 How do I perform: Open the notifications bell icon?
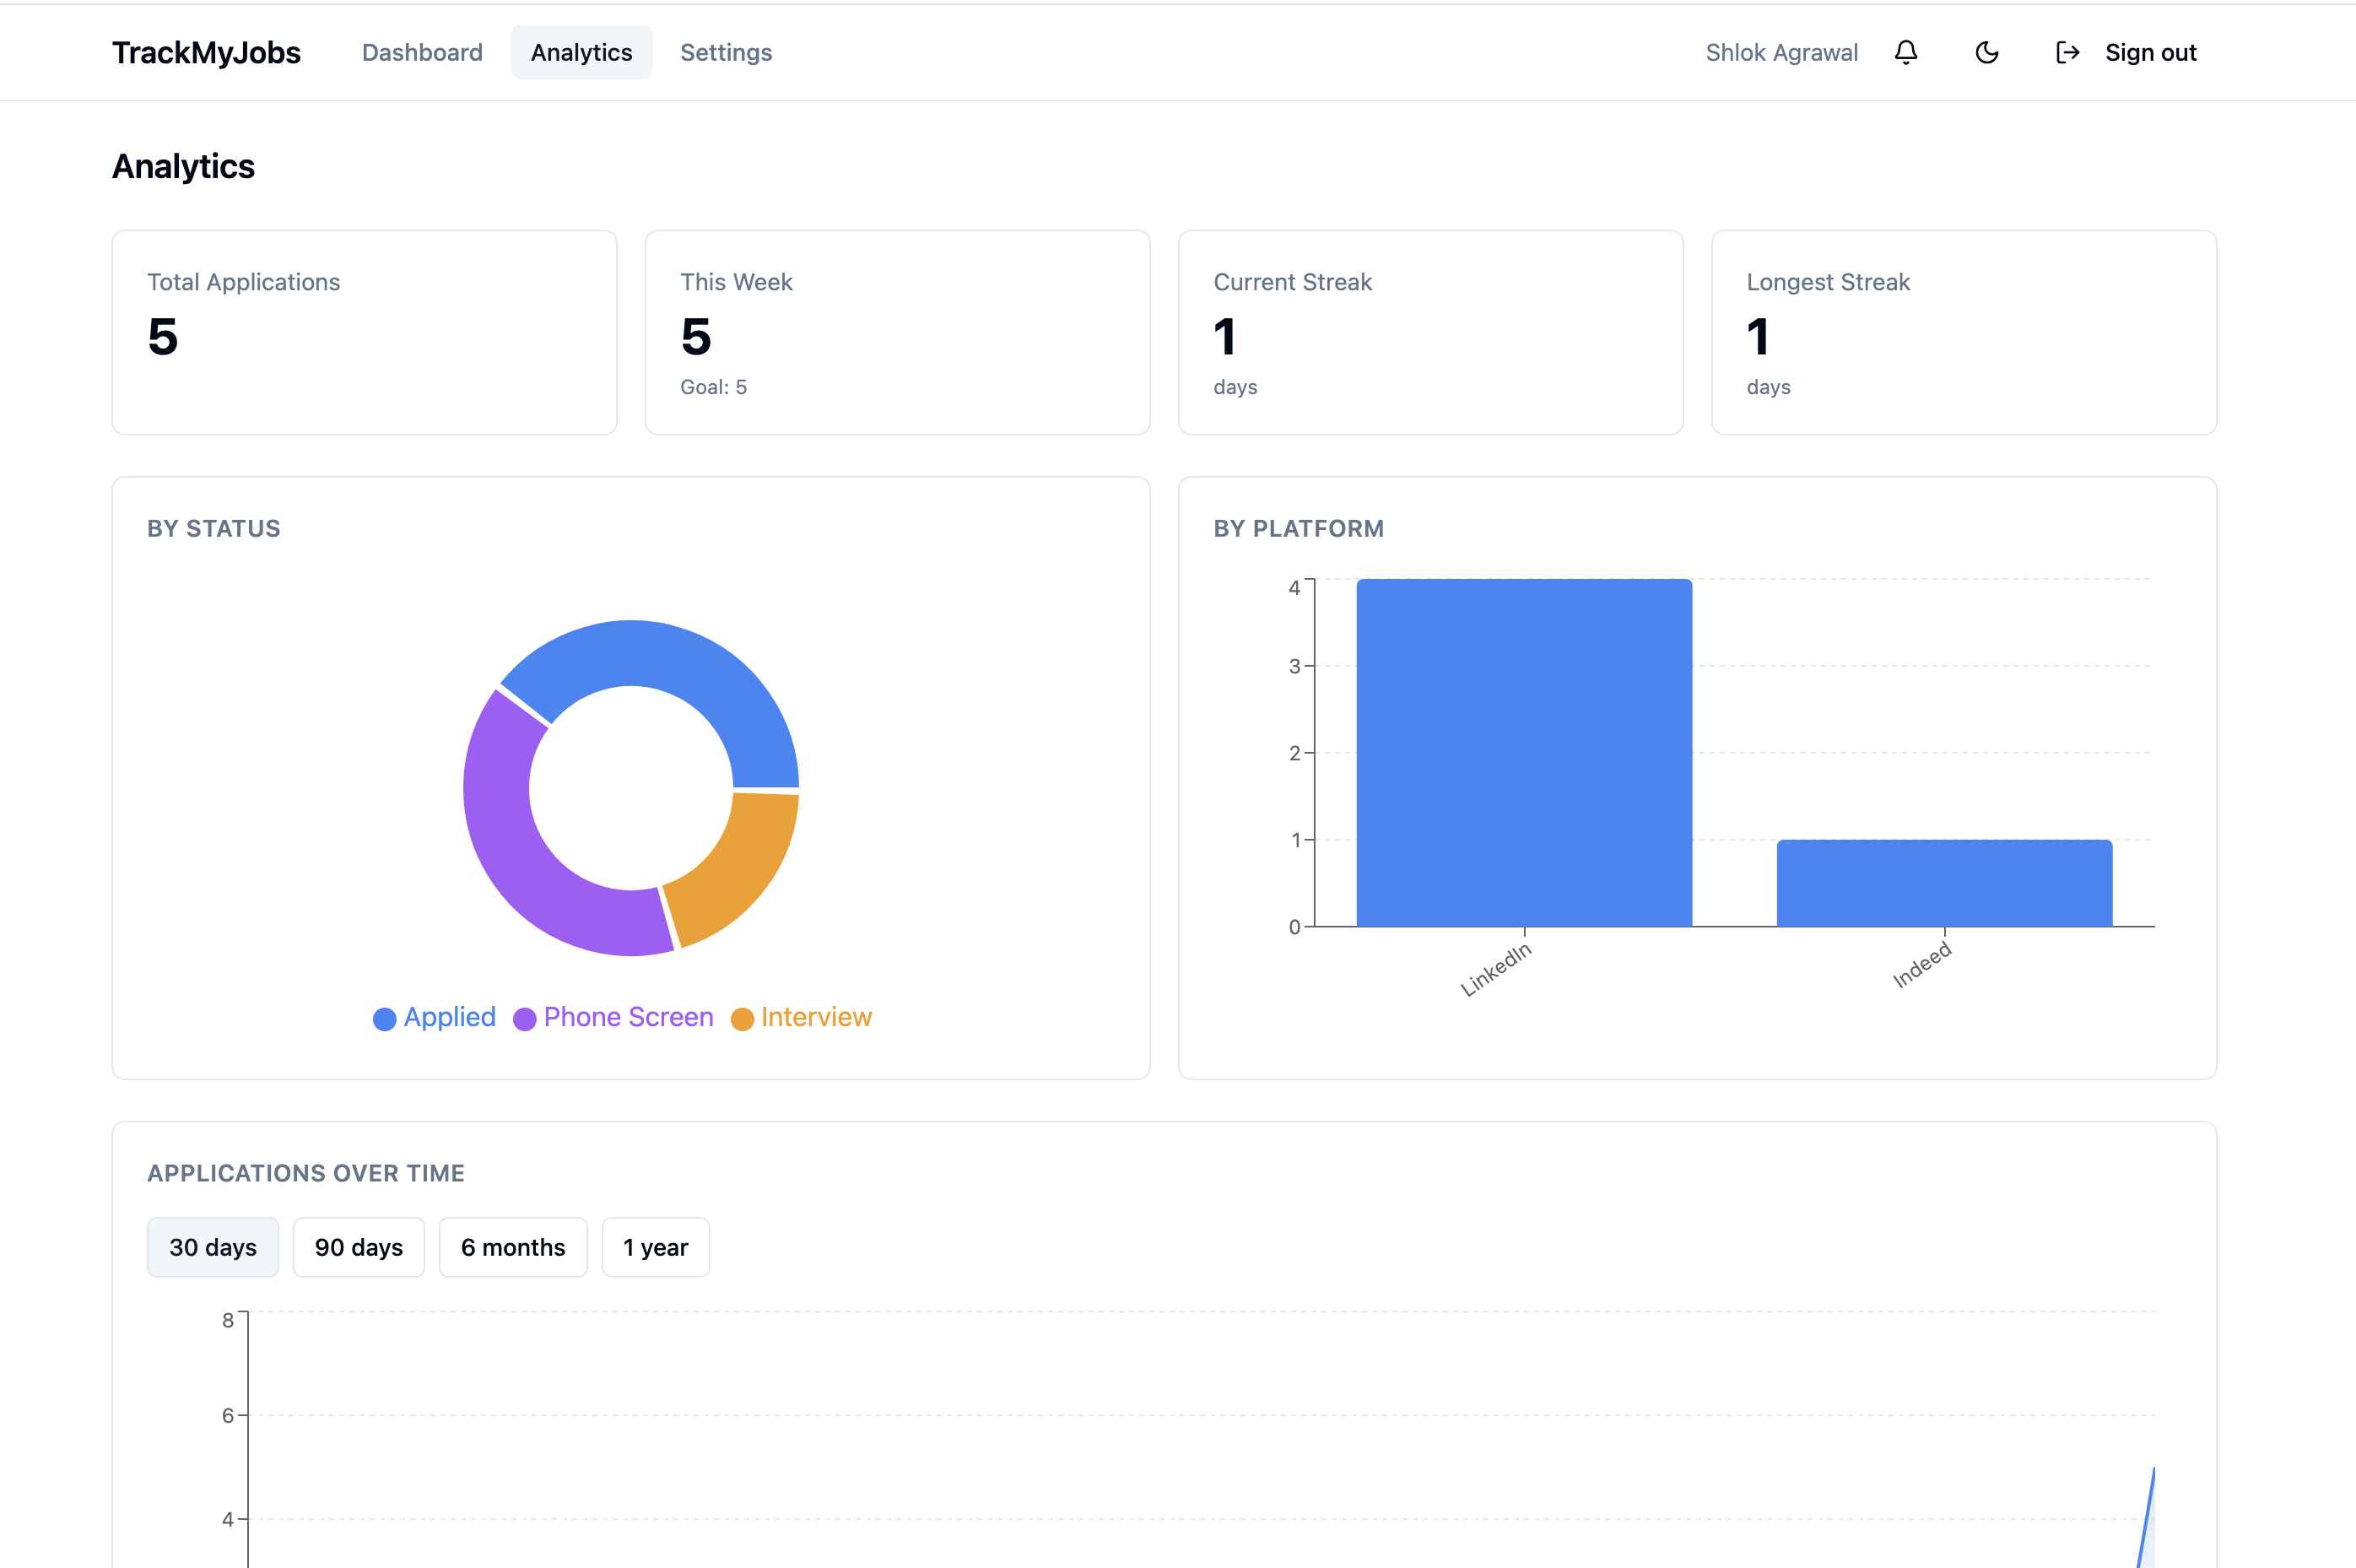1906,52
